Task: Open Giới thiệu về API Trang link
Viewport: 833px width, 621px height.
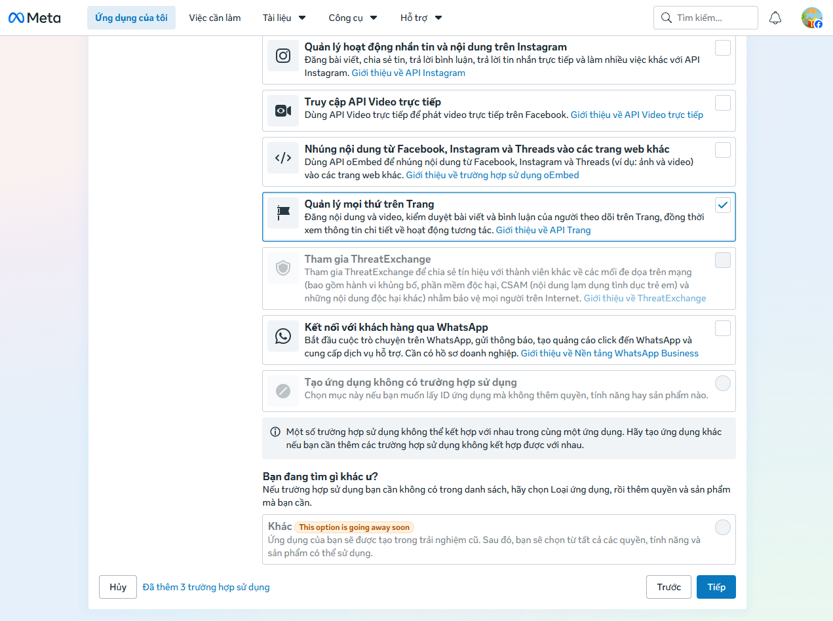Action: tap(543, 230)
